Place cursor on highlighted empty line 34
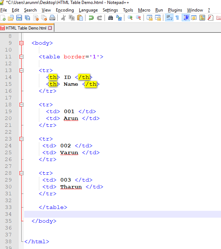The width and height of the screenshot is (221, 249). coord(122,214)
